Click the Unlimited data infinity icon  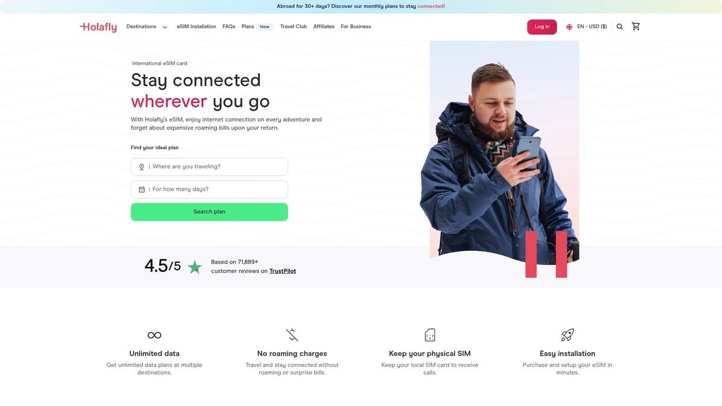154,334
